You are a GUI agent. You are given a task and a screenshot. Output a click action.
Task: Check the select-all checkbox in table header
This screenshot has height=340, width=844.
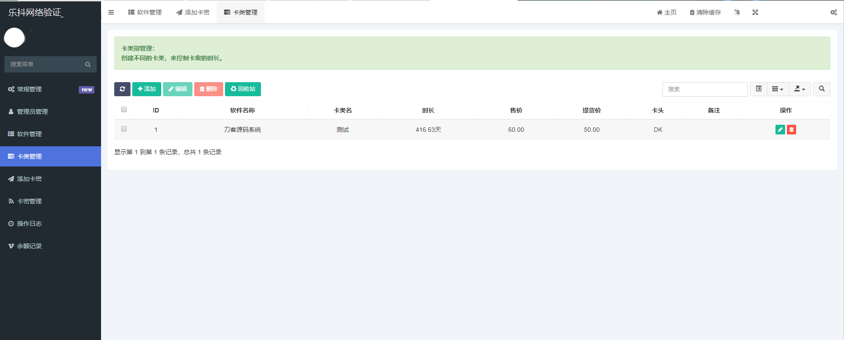click(x=124, y=110)
